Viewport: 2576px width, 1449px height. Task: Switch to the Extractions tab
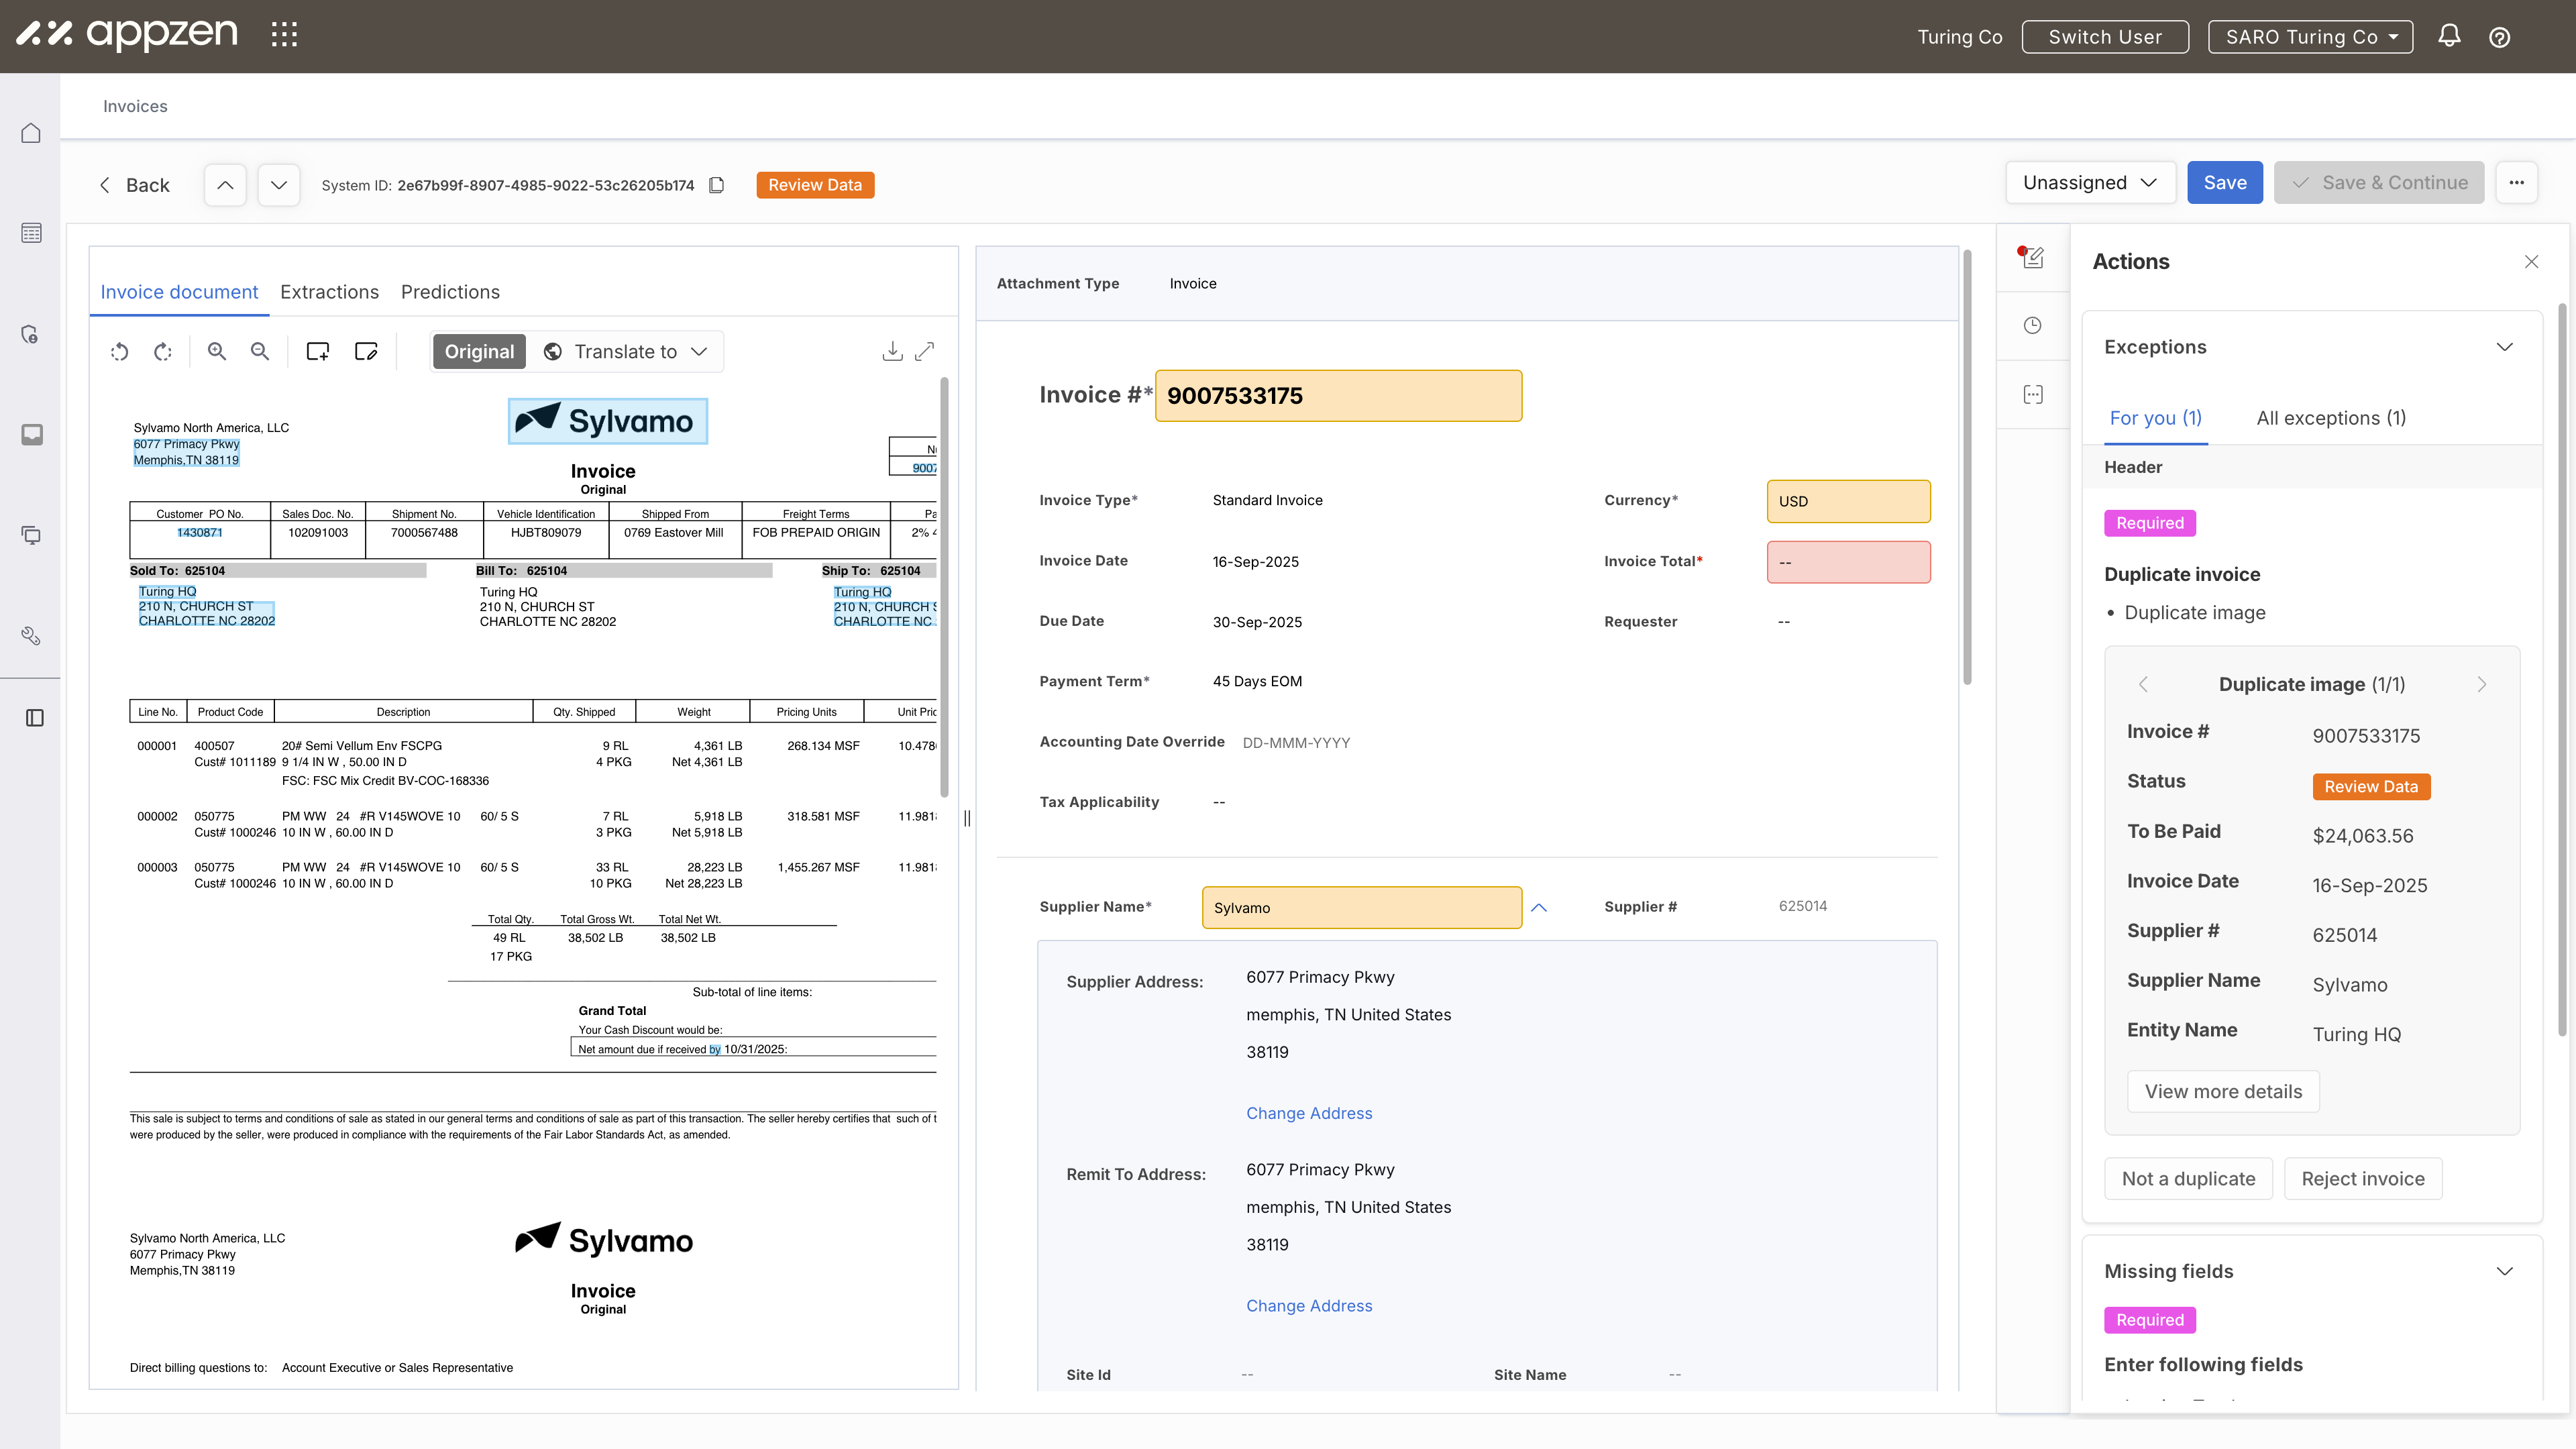click(x=329, y=292)
